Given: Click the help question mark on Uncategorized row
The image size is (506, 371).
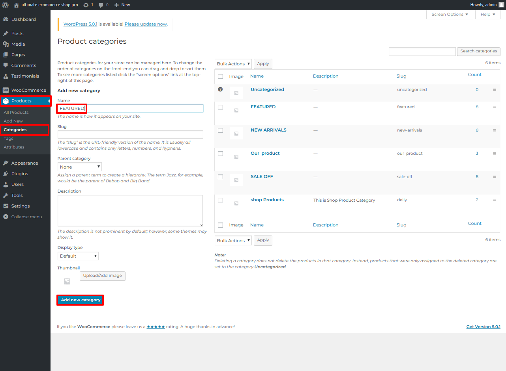Looking at the screenshot, I should tap(220, 89).
